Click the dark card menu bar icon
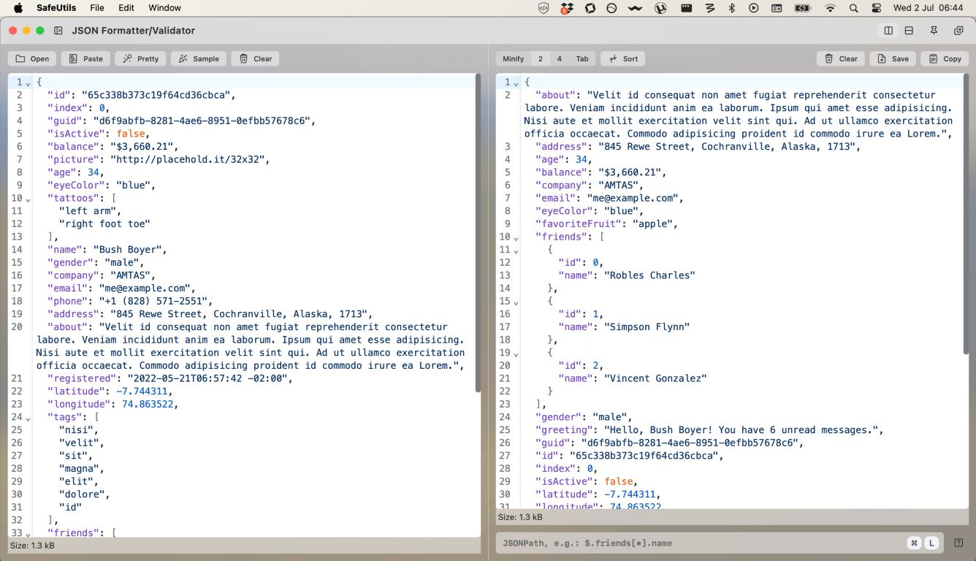The image size is (976, 561). 686,8
